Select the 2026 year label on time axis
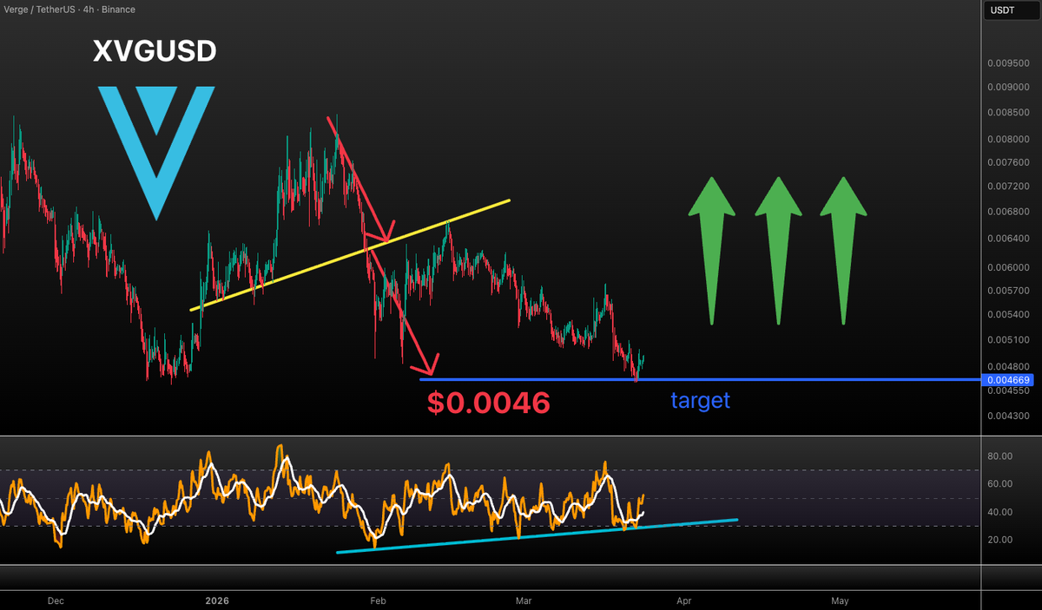This screenshot has width=1042, height=610. (218, 600)
